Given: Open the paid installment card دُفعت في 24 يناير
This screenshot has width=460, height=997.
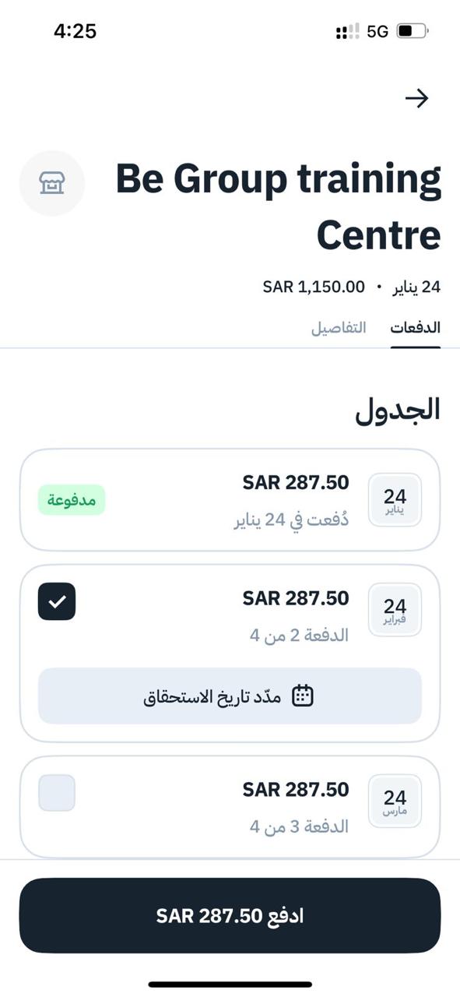Looking at the screenshot, I should tap(230, 500).
